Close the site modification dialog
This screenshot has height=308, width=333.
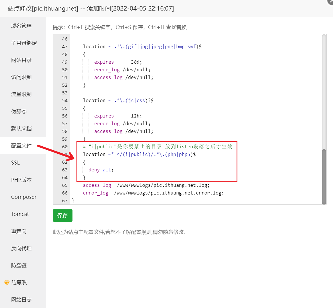[330, 2]
